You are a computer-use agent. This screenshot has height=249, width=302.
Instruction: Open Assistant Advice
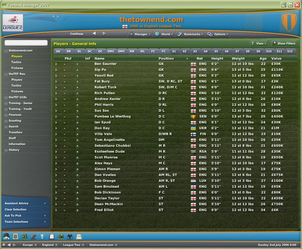(x=25, y=203)
